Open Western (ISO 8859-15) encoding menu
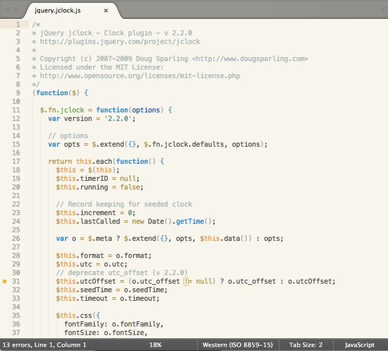The image size is (388, 351). (238, 345)
